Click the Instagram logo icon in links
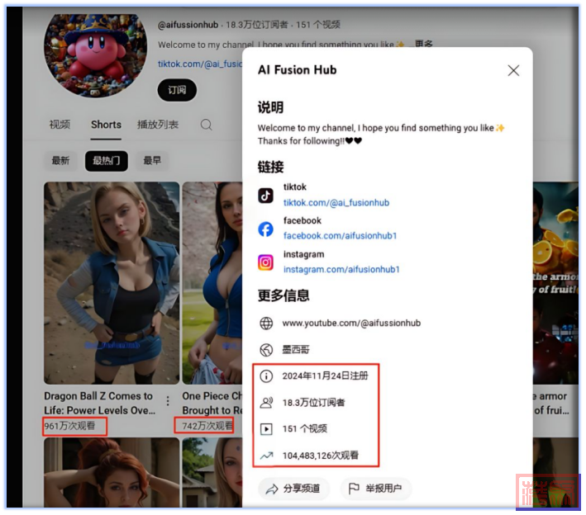Viewport: 586px width, 515px height. coord(265,262)
